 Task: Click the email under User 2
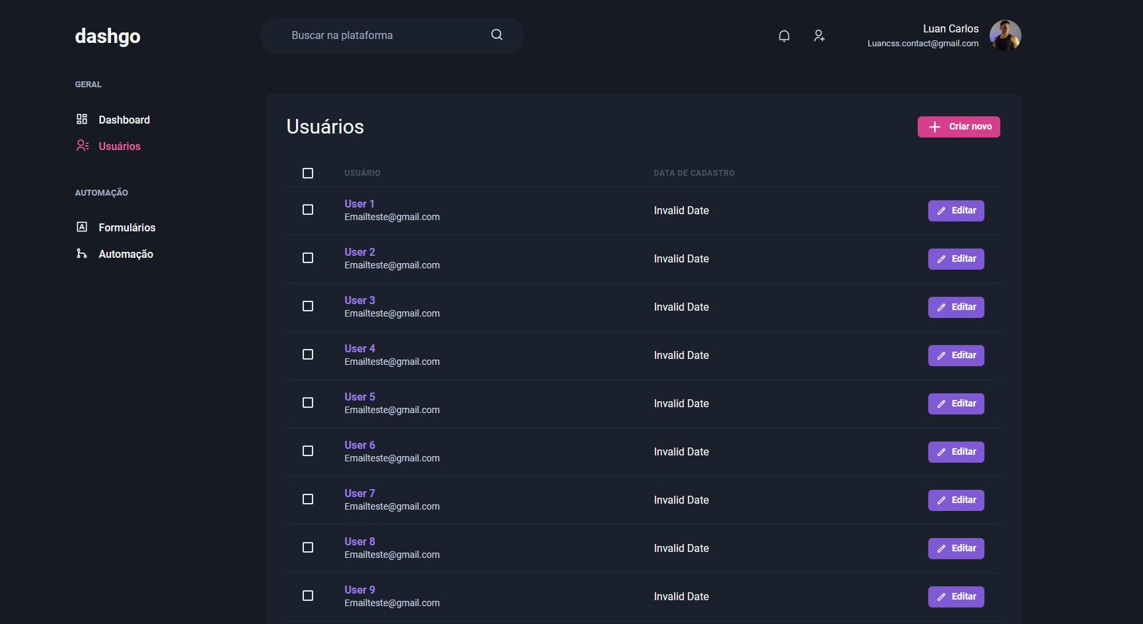tap(392, 265)
